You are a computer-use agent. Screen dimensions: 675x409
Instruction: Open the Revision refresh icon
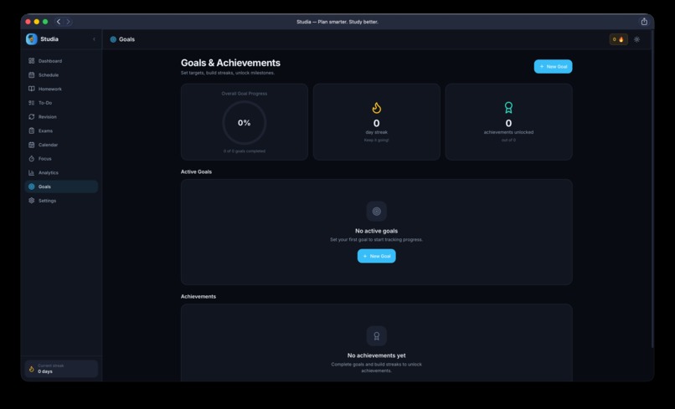tap(32, 116)
